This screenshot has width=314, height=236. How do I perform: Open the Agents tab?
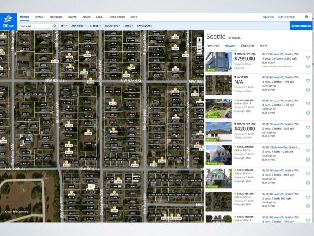pos(72,17)
